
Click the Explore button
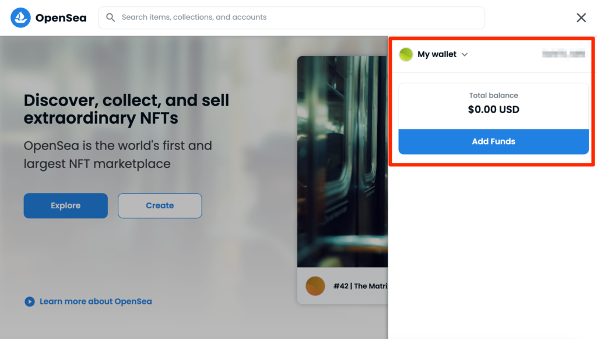(65, 205)
